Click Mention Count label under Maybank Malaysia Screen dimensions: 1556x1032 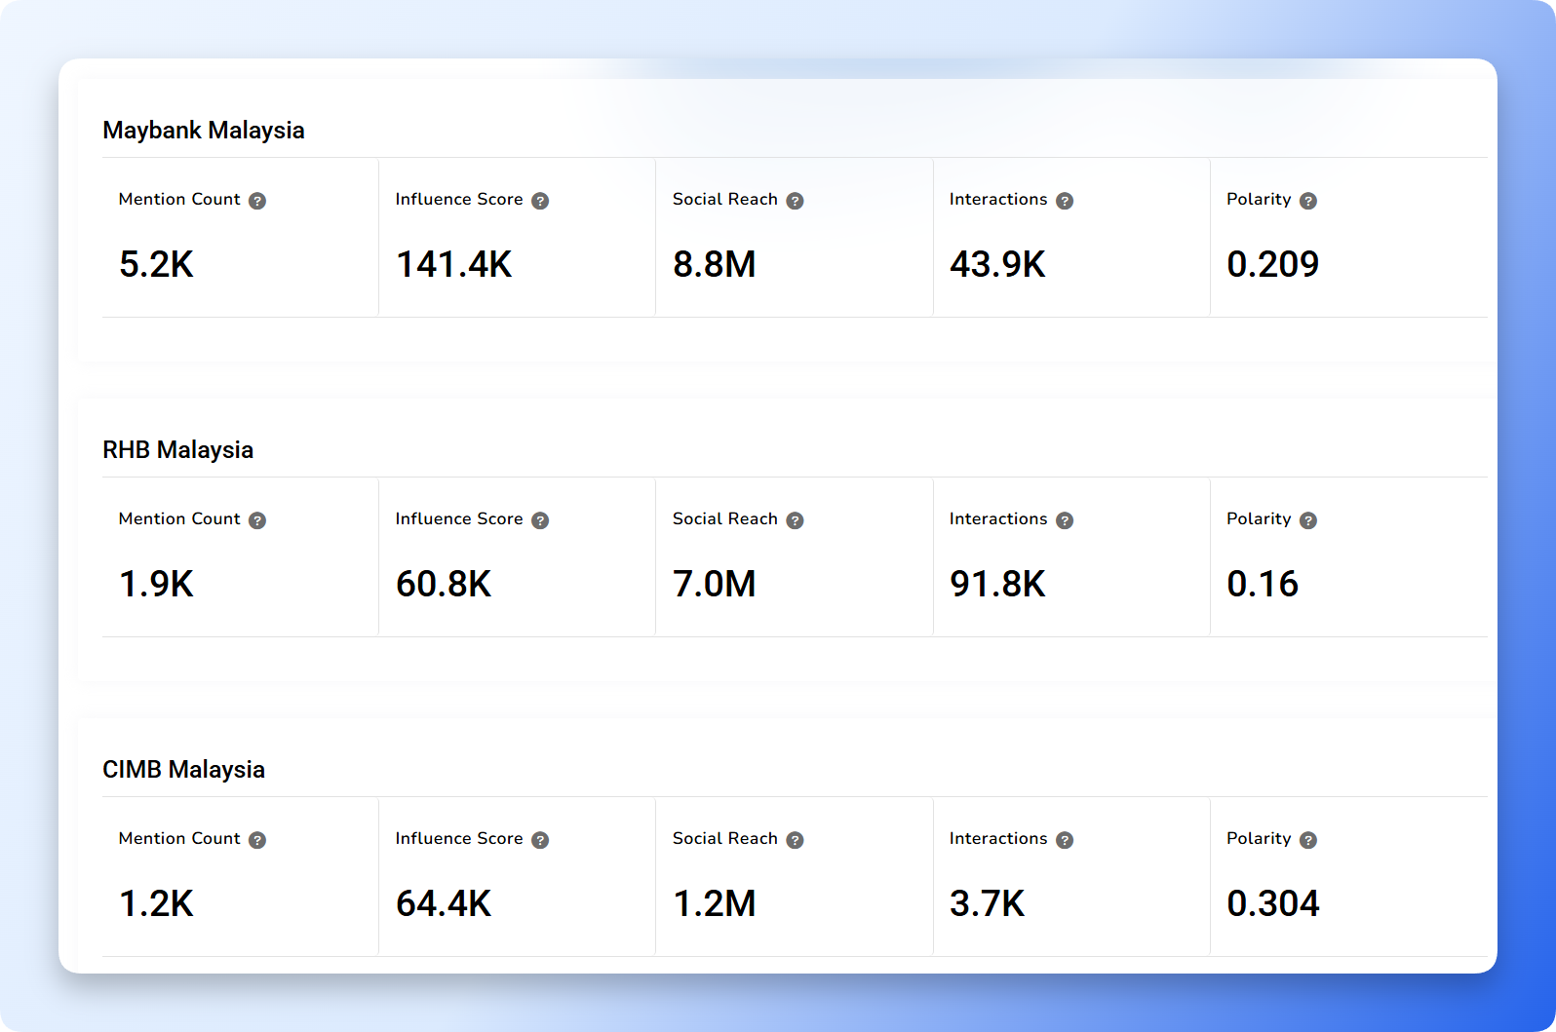[x=179, y=199]
